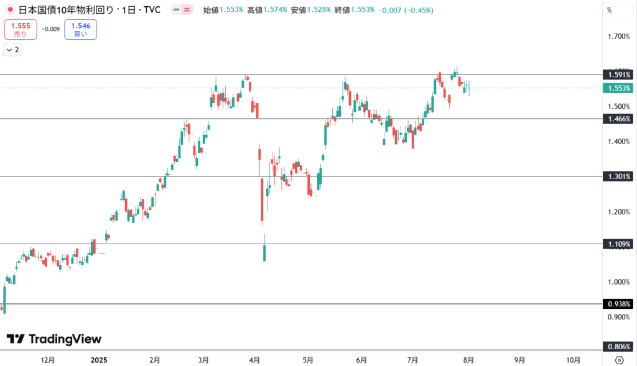Open symbol title 日本国債10年物利回り
Screen dimensions: 637x366
pos(67,10)
